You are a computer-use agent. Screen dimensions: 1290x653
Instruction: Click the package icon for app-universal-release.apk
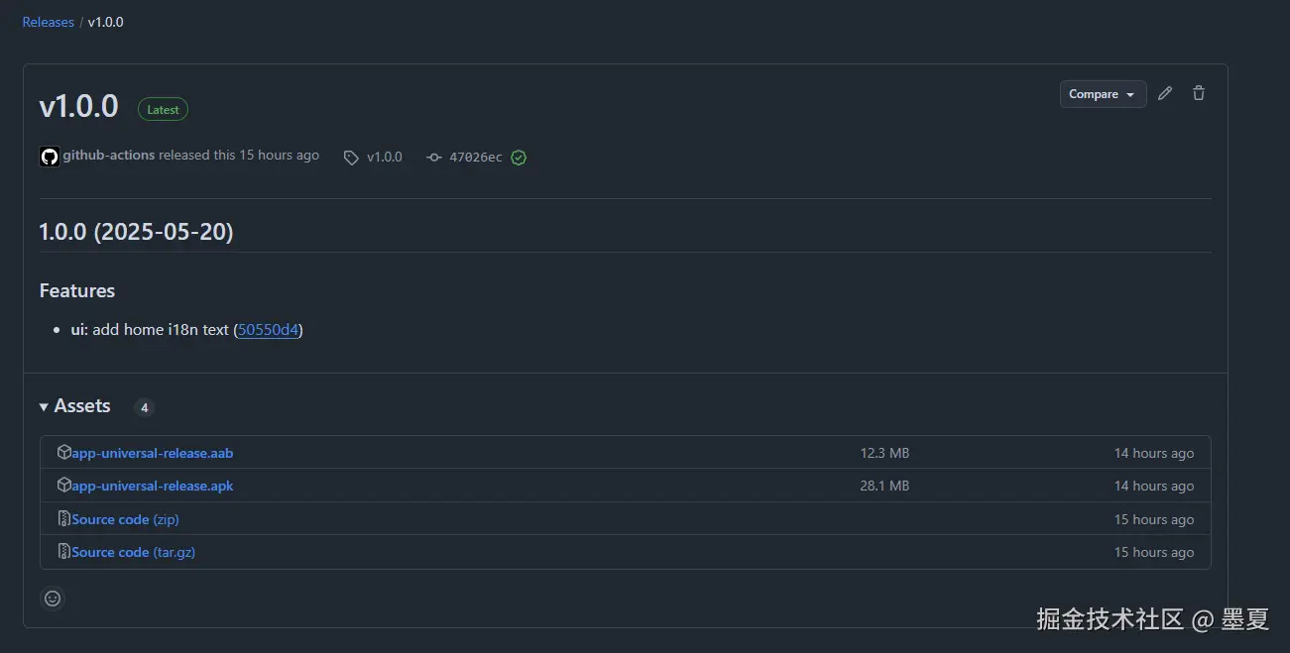coord(64,486)
